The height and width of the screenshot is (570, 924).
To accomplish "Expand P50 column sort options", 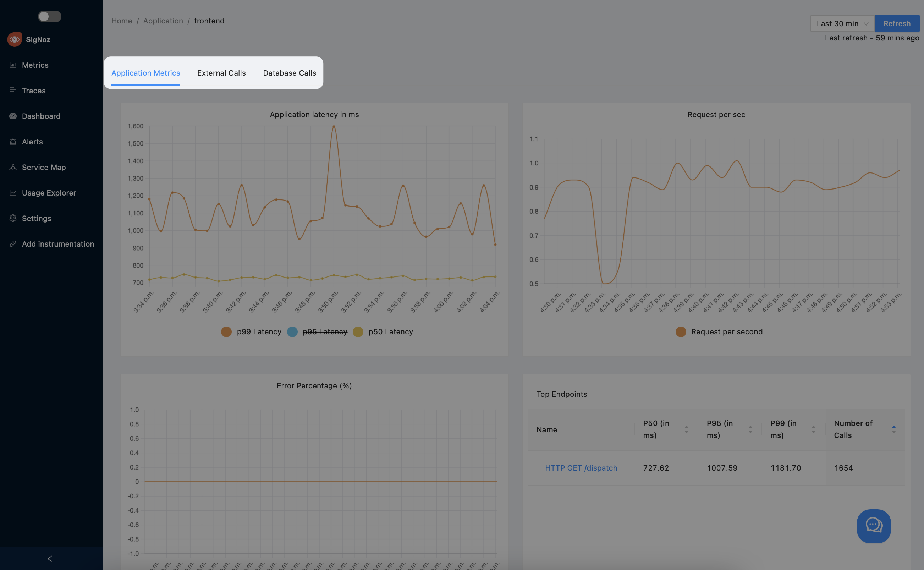I will [x=686, y=429].
